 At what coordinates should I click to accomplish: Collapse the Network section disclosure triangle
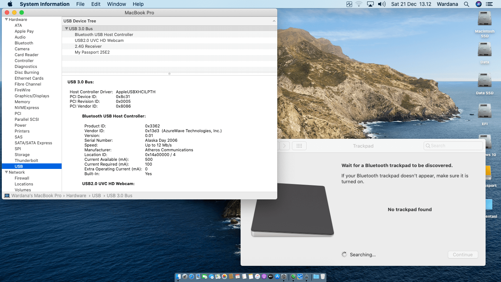[6, 172]
